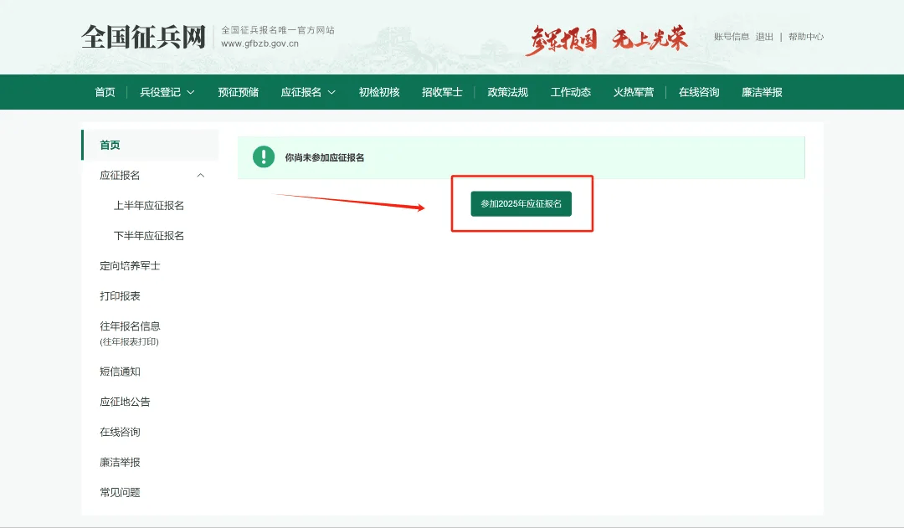This screenshot has height=528, width=904.
Task: Click 打印报表 in the left menu
Action: (120, 295)
